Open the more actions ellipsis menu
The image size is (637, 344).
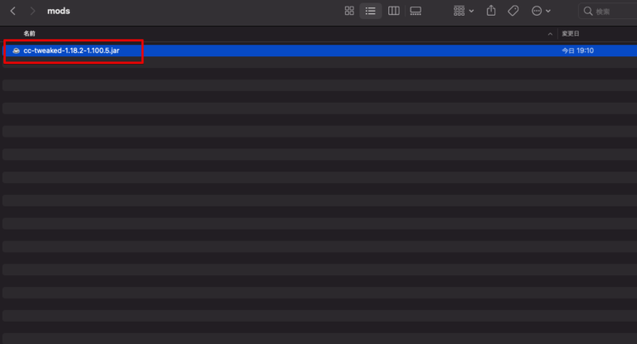[x=541, y=11]
